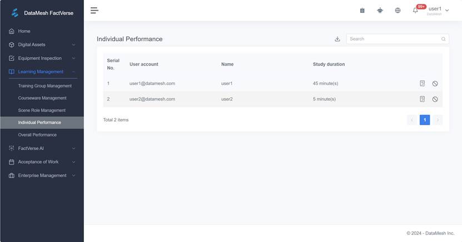Go to Home in sidebar
Screen dimensions: 462x242
(24, 31)
